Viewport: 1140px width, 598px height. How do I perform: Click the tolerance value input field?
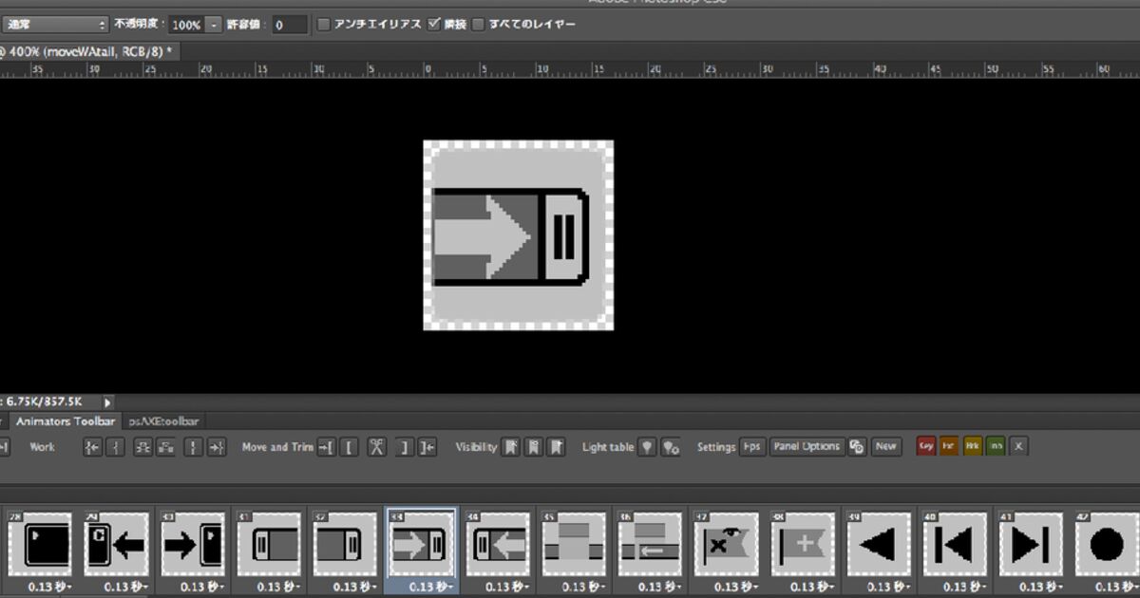[x=289, y=25]
